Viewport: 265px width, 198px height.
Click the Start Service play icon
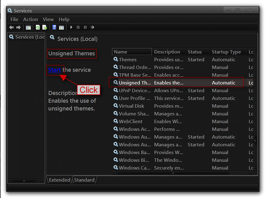pyautogui.click(x=71, y=27)
